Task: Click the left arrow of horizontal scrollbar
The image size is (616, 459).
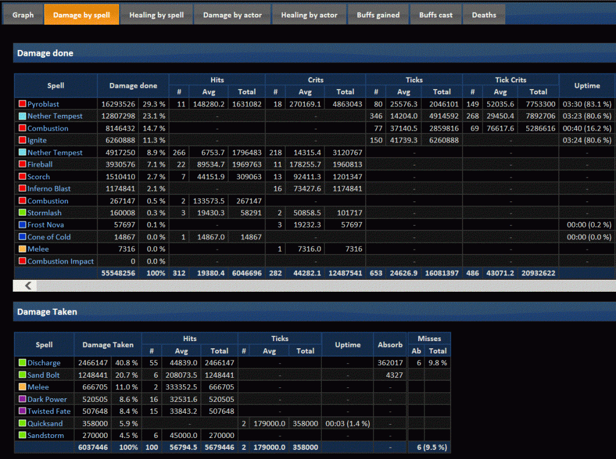Action: click(28, 286)
